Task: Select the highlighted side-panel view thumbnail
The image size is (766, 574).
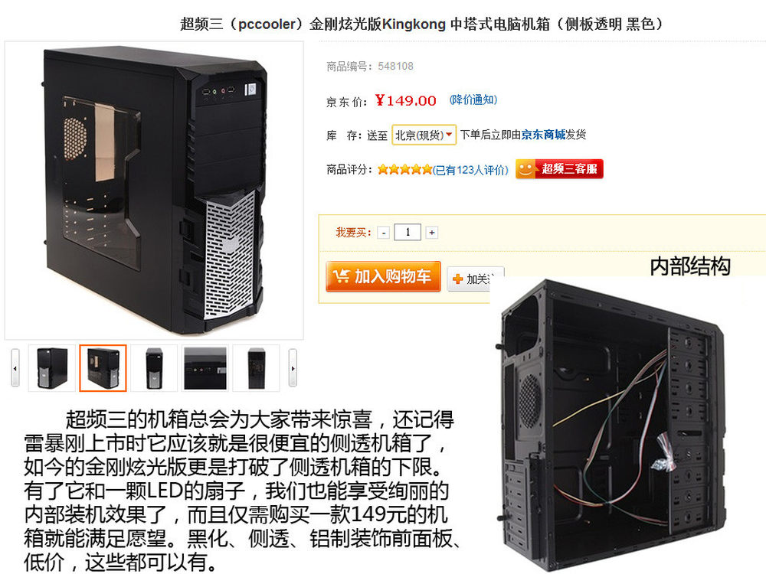Action: point(103,368)
